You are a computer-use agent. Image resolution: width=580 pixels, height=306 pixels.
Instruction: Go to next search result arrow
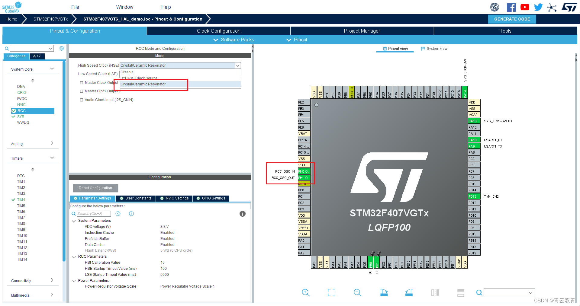(131, 214)
